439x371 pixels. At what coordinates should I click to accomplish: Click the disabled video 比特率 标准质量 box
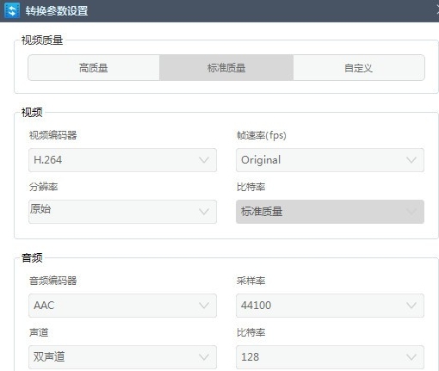[x=330, y=212]
